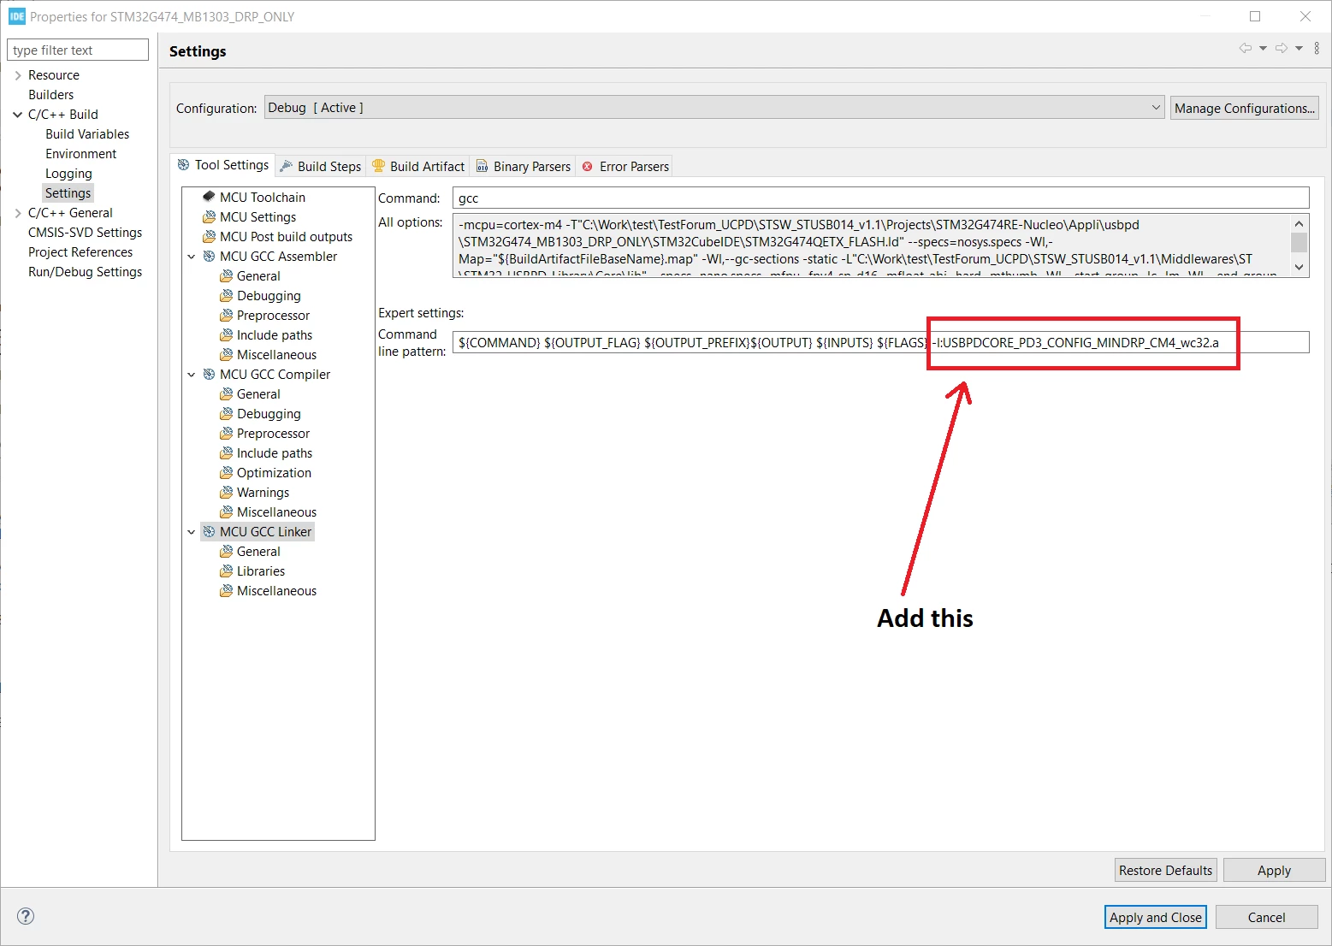Click the Apply button
The height and width of the screenshot is (946, 1332).
click(1274, 870)
